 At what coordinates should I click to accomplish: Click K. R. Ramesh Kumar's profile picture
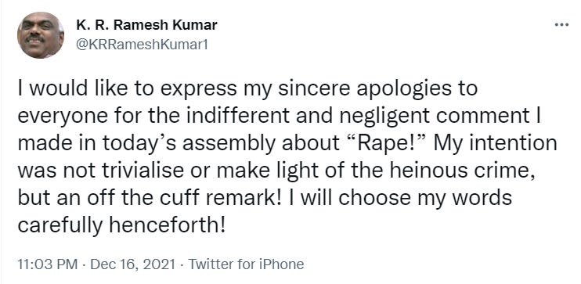41,35
